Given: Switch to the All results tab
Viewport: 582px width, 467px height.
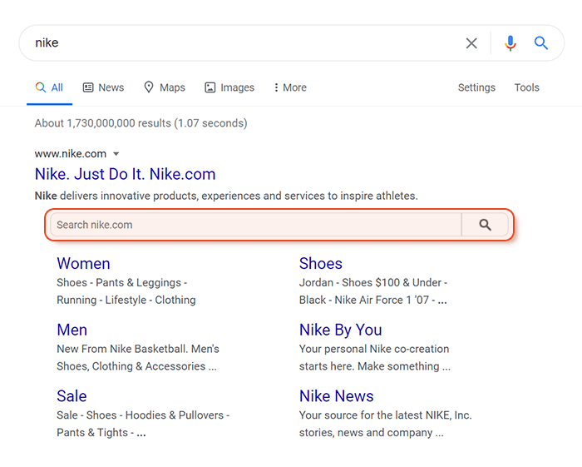Looking at the screenshot, I should [x=49, y=87].
